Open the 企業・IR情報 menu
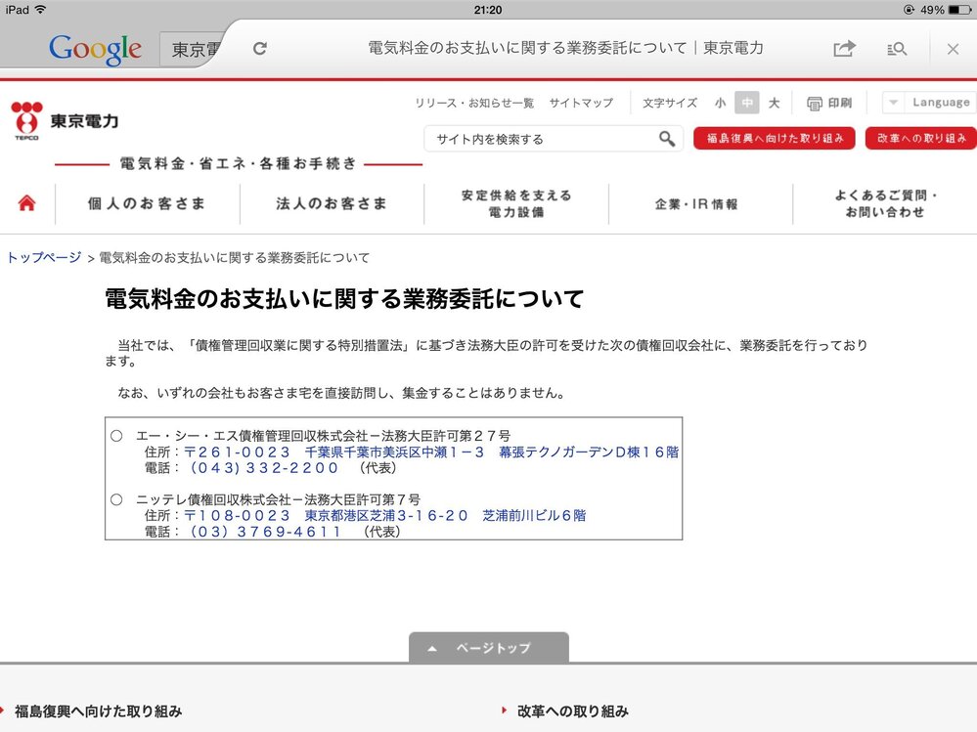This screenshot has height=732, width=977. 696,203
